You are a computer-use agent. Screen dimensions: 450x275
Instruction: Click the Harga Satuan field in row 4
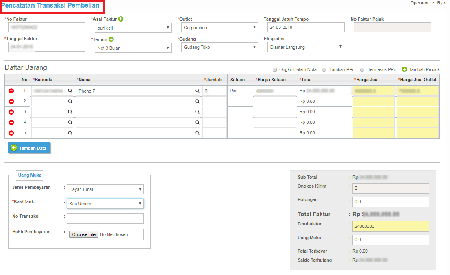click(x=275, y=122)
